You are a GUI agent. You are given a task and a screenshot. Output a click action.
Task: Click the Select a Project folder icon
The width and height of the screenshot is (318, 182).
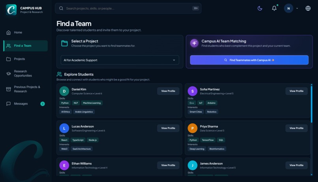pyautogui.click(x=64, y=43)
